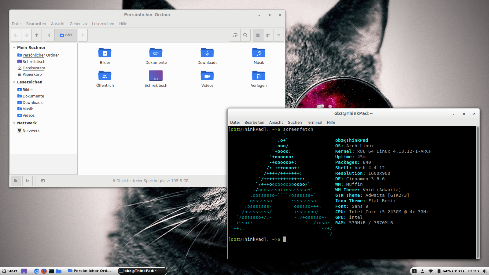Open the Terminal menu in terminal window
The height and width of the screenshot is (275, 489).
pyautogui.click(x=314, y=123)
